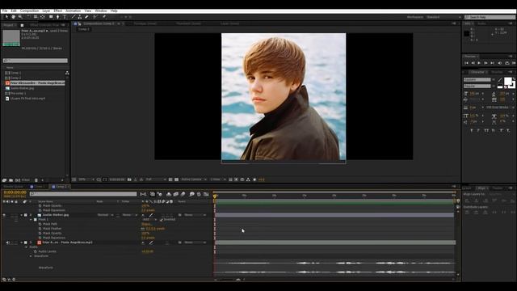
Task: Select Justin Bieber.jpg in Project panel
Action: [22, 88]
